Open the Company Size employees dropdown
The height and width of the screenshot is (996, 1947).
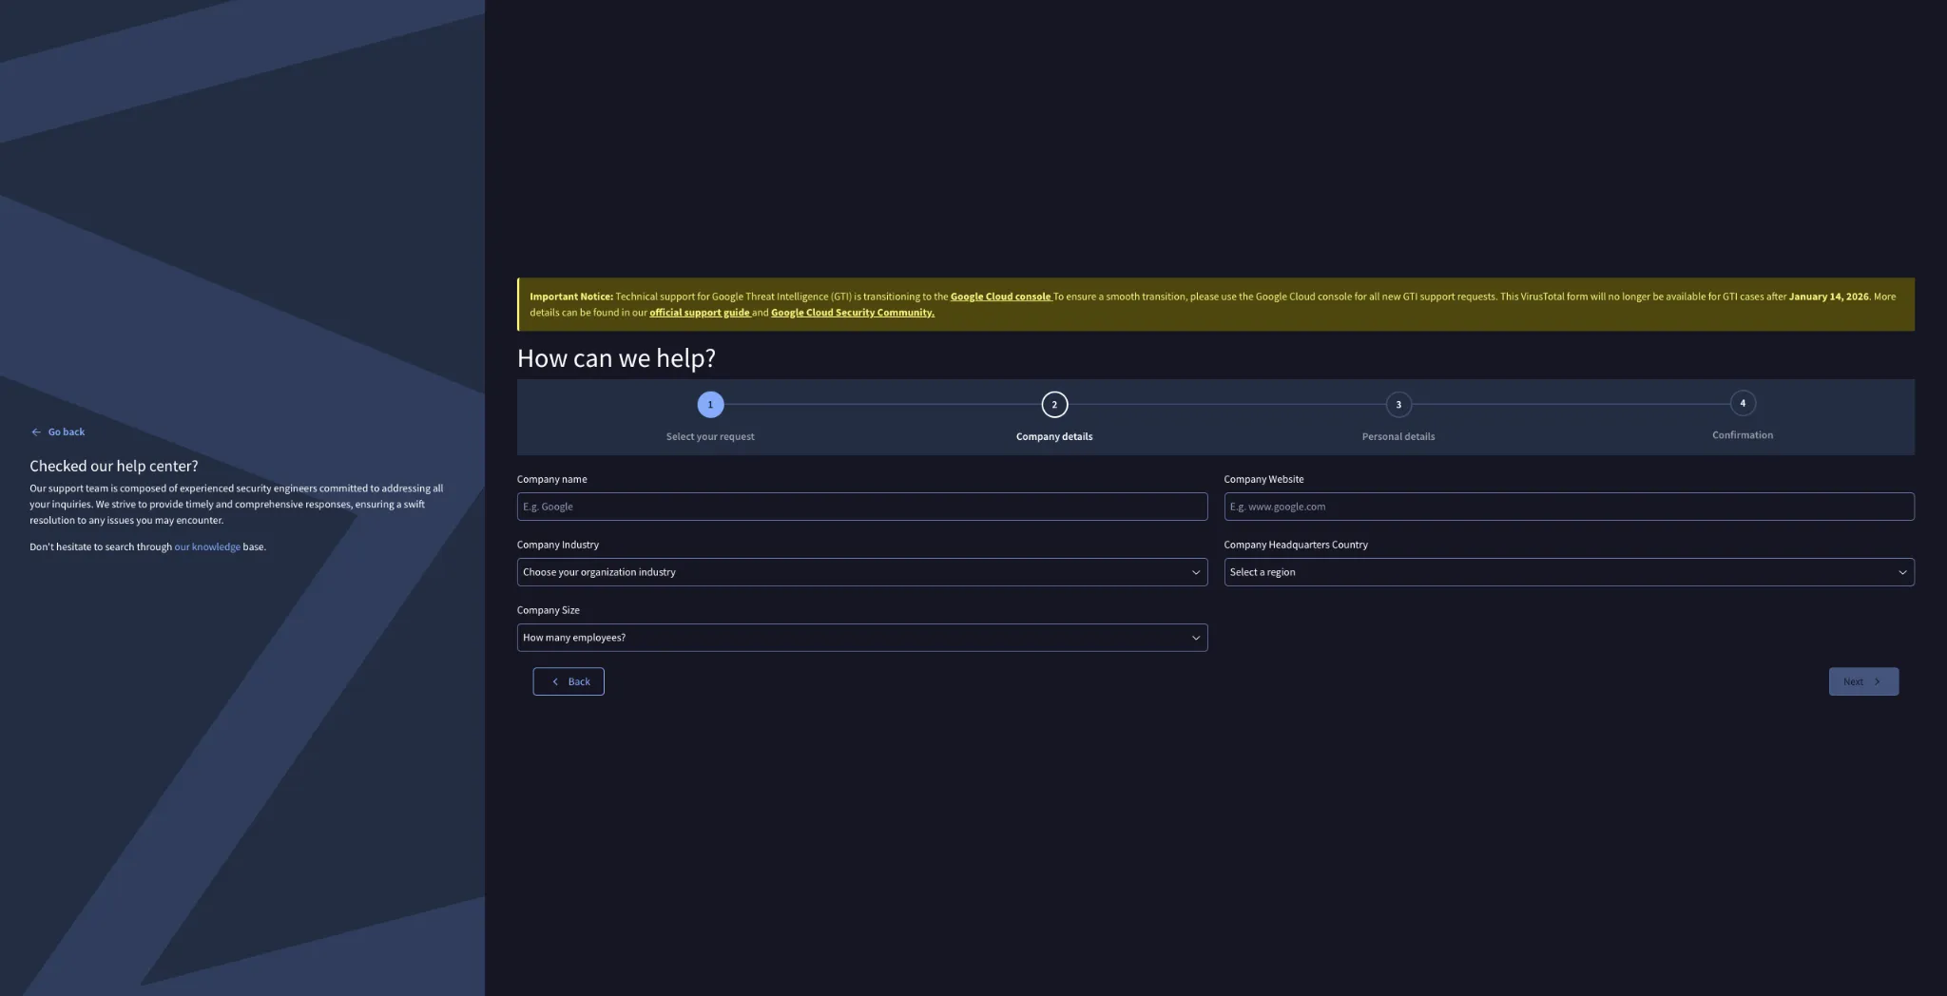(x=862, y=638)
